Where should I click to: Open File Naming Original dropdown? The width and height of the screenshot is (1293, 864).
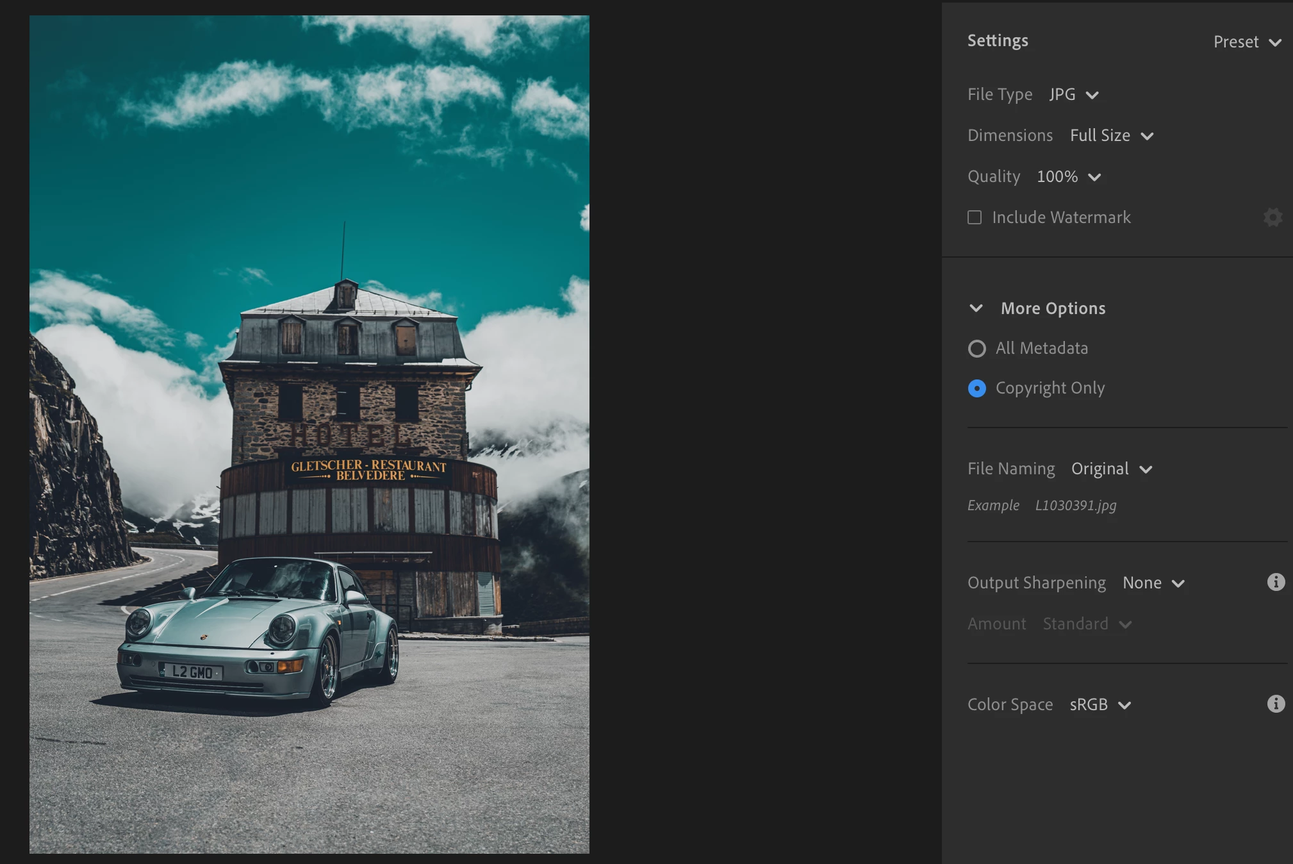pyautogui.click(x=1111, y=469)
